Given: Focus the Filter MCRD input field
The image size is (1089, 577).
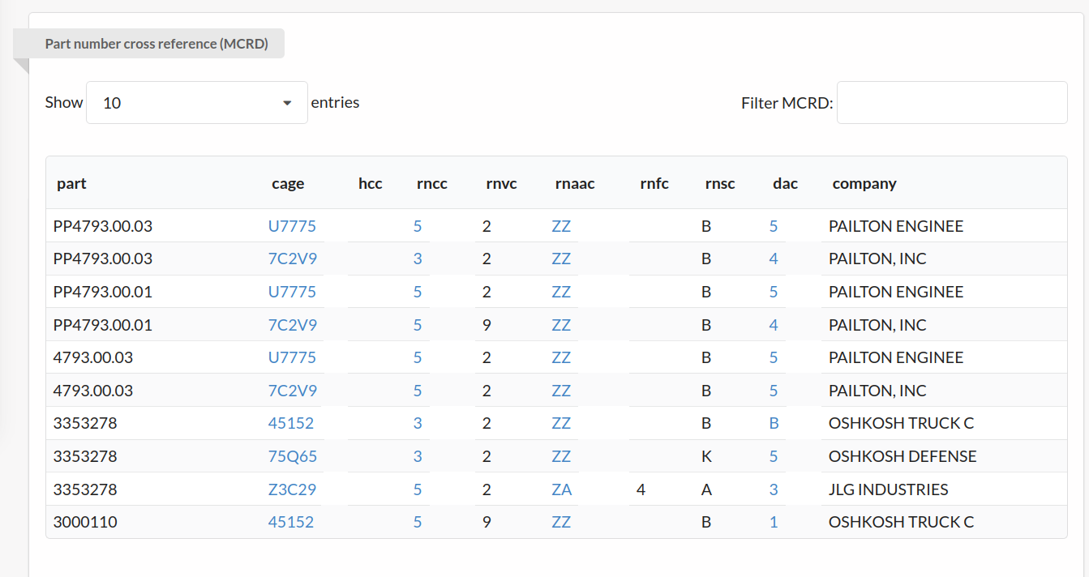Looking at the screenshot, I should [952, 103].
